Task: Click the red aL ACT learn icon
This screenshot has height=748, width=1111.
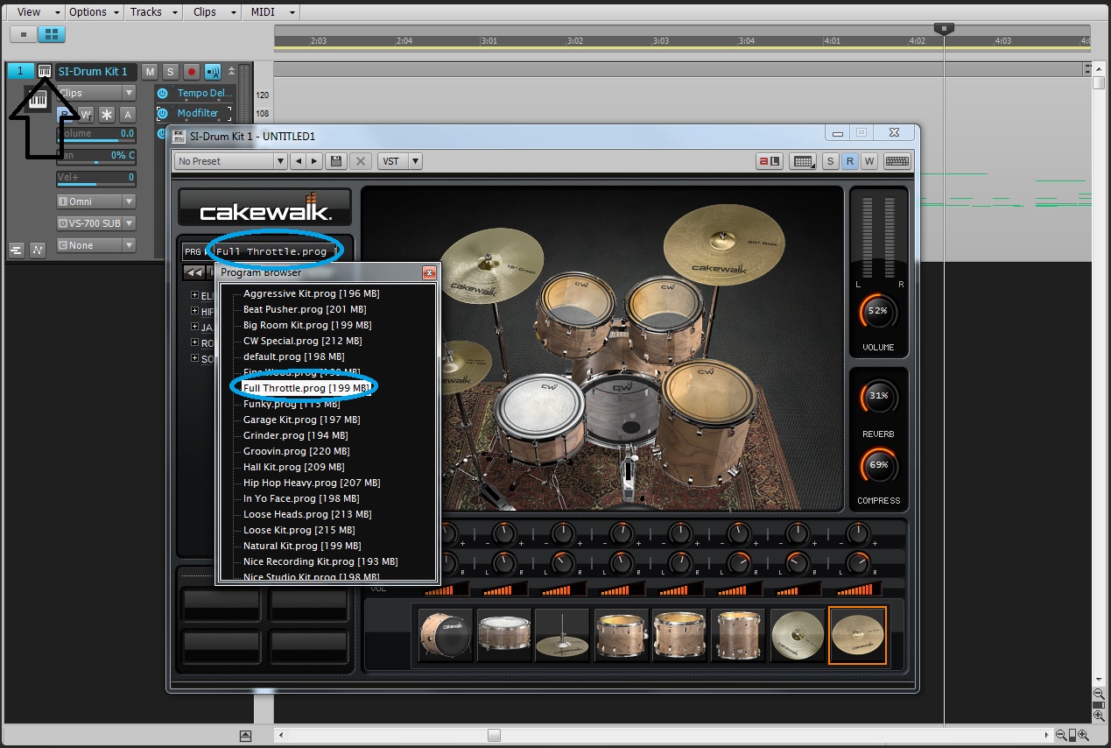Action: coord(769,161)
